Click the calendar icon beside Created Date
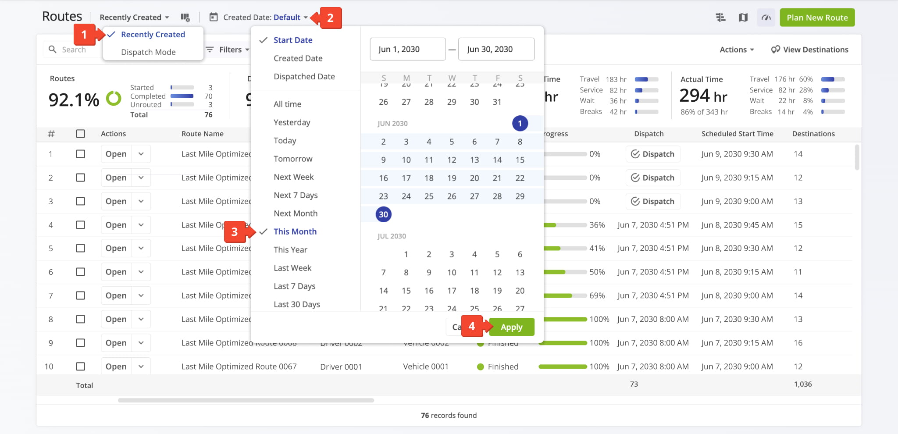Screen dimensions: 898x434 click(x=214, y=18)
